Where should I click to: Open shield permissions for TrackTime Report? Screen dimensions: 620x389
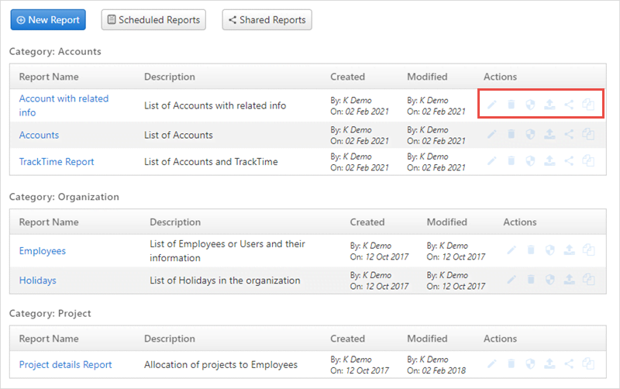530,161
